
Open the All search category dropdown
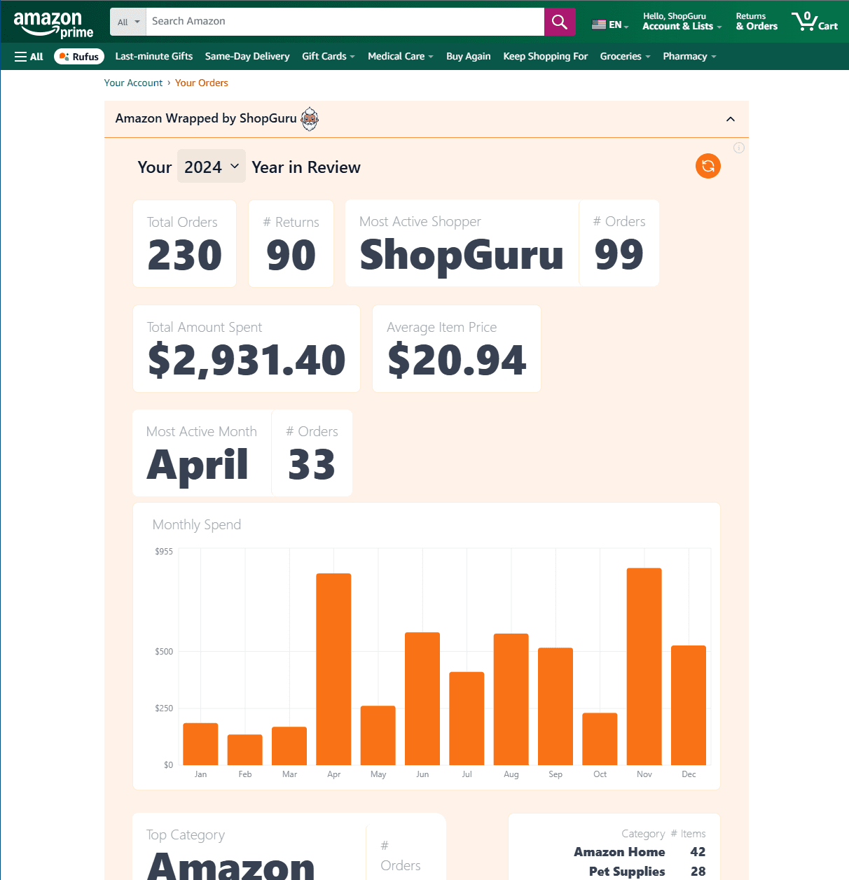(x=127, y=22)
